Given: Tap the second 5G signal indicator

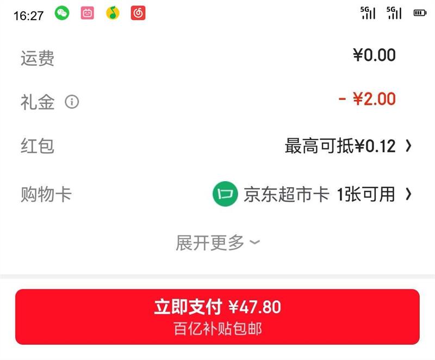Looking at the screenshot, I should (x=394, y=13).
